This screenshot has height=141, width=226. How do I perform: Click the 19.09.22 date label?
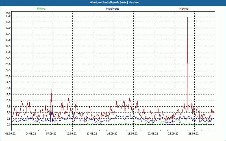(x=132, y=134)
